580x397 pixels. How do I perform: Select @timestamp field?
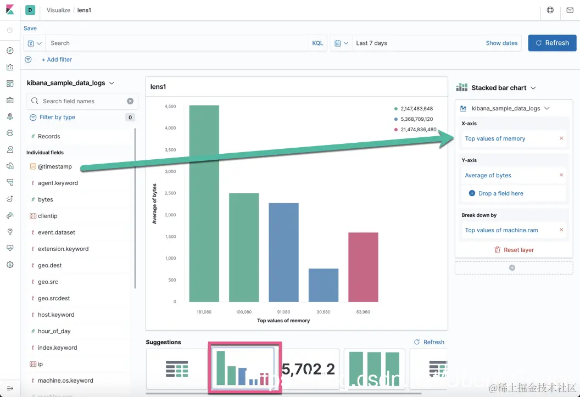tap(79, 166)
